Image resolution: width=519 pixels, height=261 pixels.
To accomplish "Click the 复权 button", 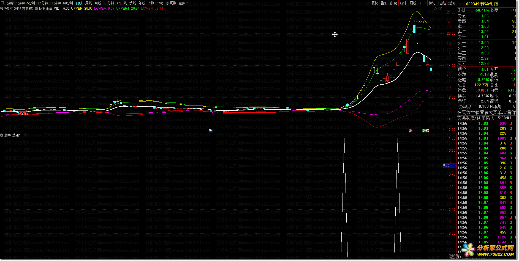I will coord(375,3).
